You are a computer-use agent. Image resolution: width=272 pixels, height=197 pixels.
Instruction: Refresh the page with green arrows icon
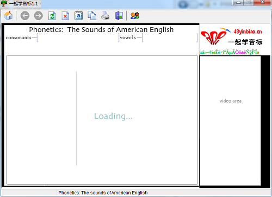[x=52, y=16]
